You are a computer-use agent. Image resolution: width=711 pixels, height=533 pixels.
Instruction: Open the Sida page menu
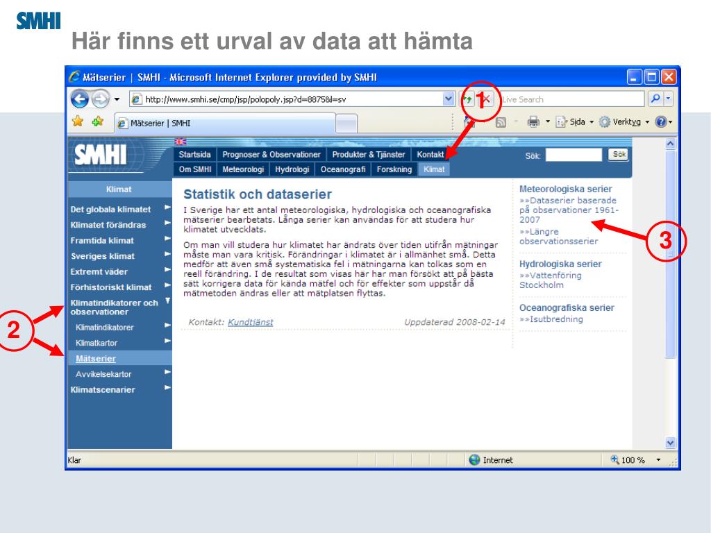click(574, 122)
